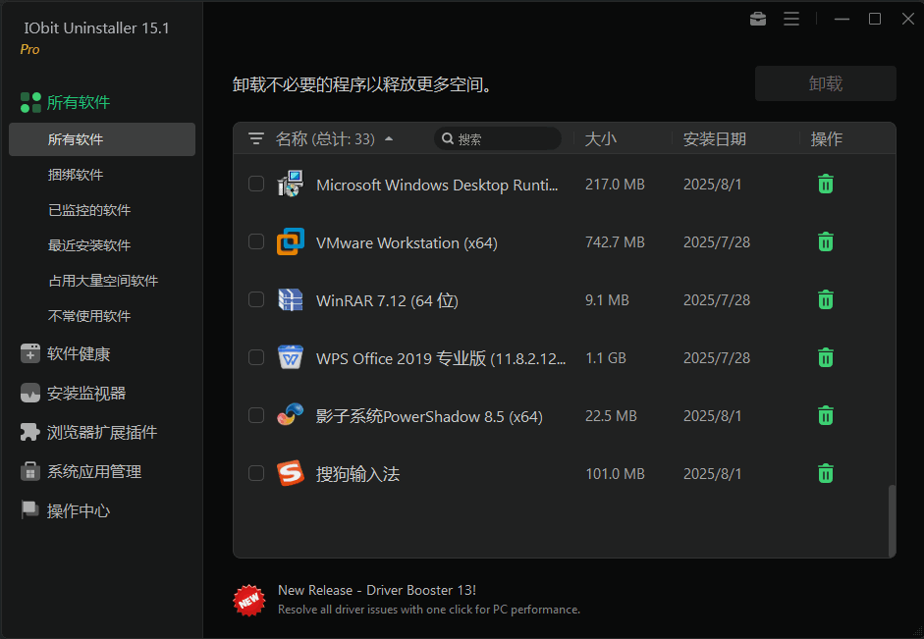Click the red New Release badge icon
The width and height of the screenshot is (924, 639).
(x=249, y=599)
